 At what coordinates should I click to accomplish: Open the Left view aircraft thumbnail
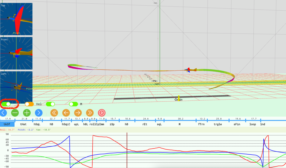point(16,87)
